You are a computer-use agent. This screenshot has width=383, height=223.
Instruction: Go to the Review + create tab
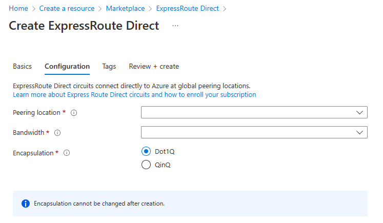[154, 67]
